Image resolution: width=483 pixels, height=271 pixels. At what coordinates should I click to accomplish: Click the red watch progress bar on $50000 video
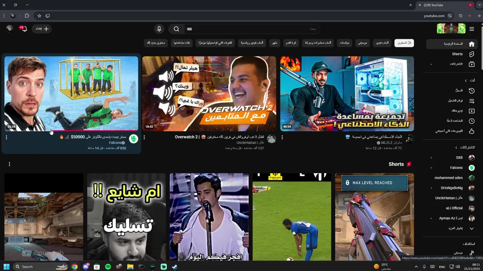94,131
